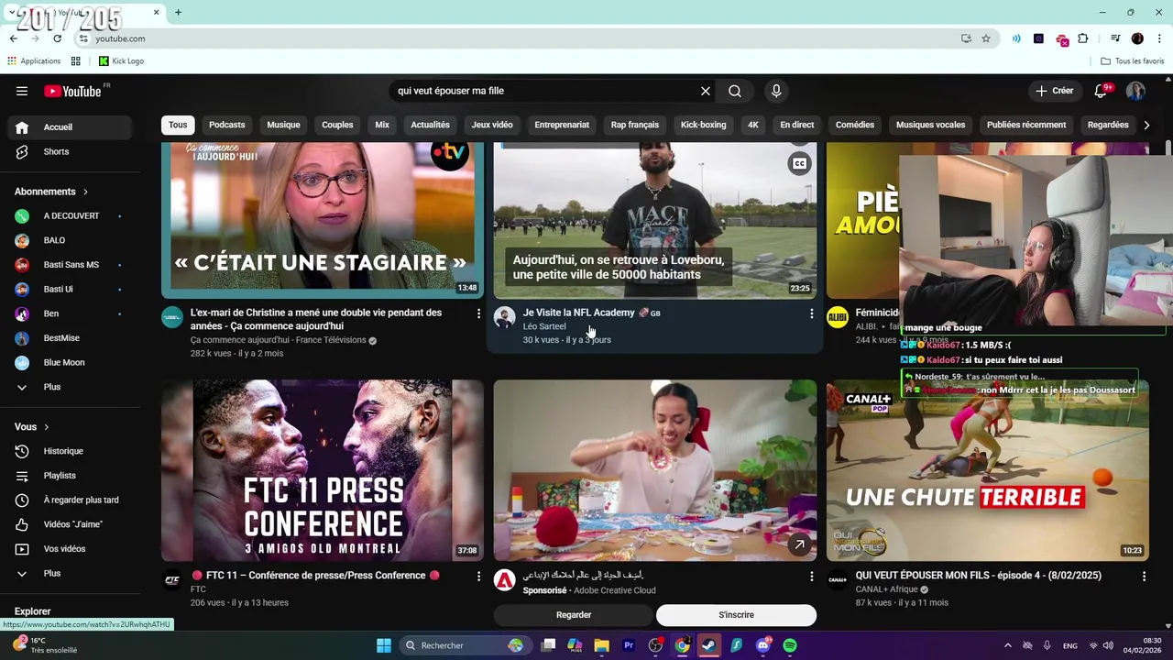Screen dimensions: 1173x660
Task: Open Chrome extensions puzzle icon
Action: point(1083,38)
